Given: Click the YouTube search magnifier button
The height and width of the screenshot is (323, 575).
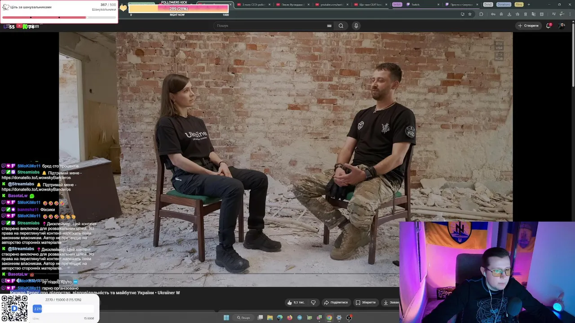Looking at the screenshot, I should [x=341, y=26].
